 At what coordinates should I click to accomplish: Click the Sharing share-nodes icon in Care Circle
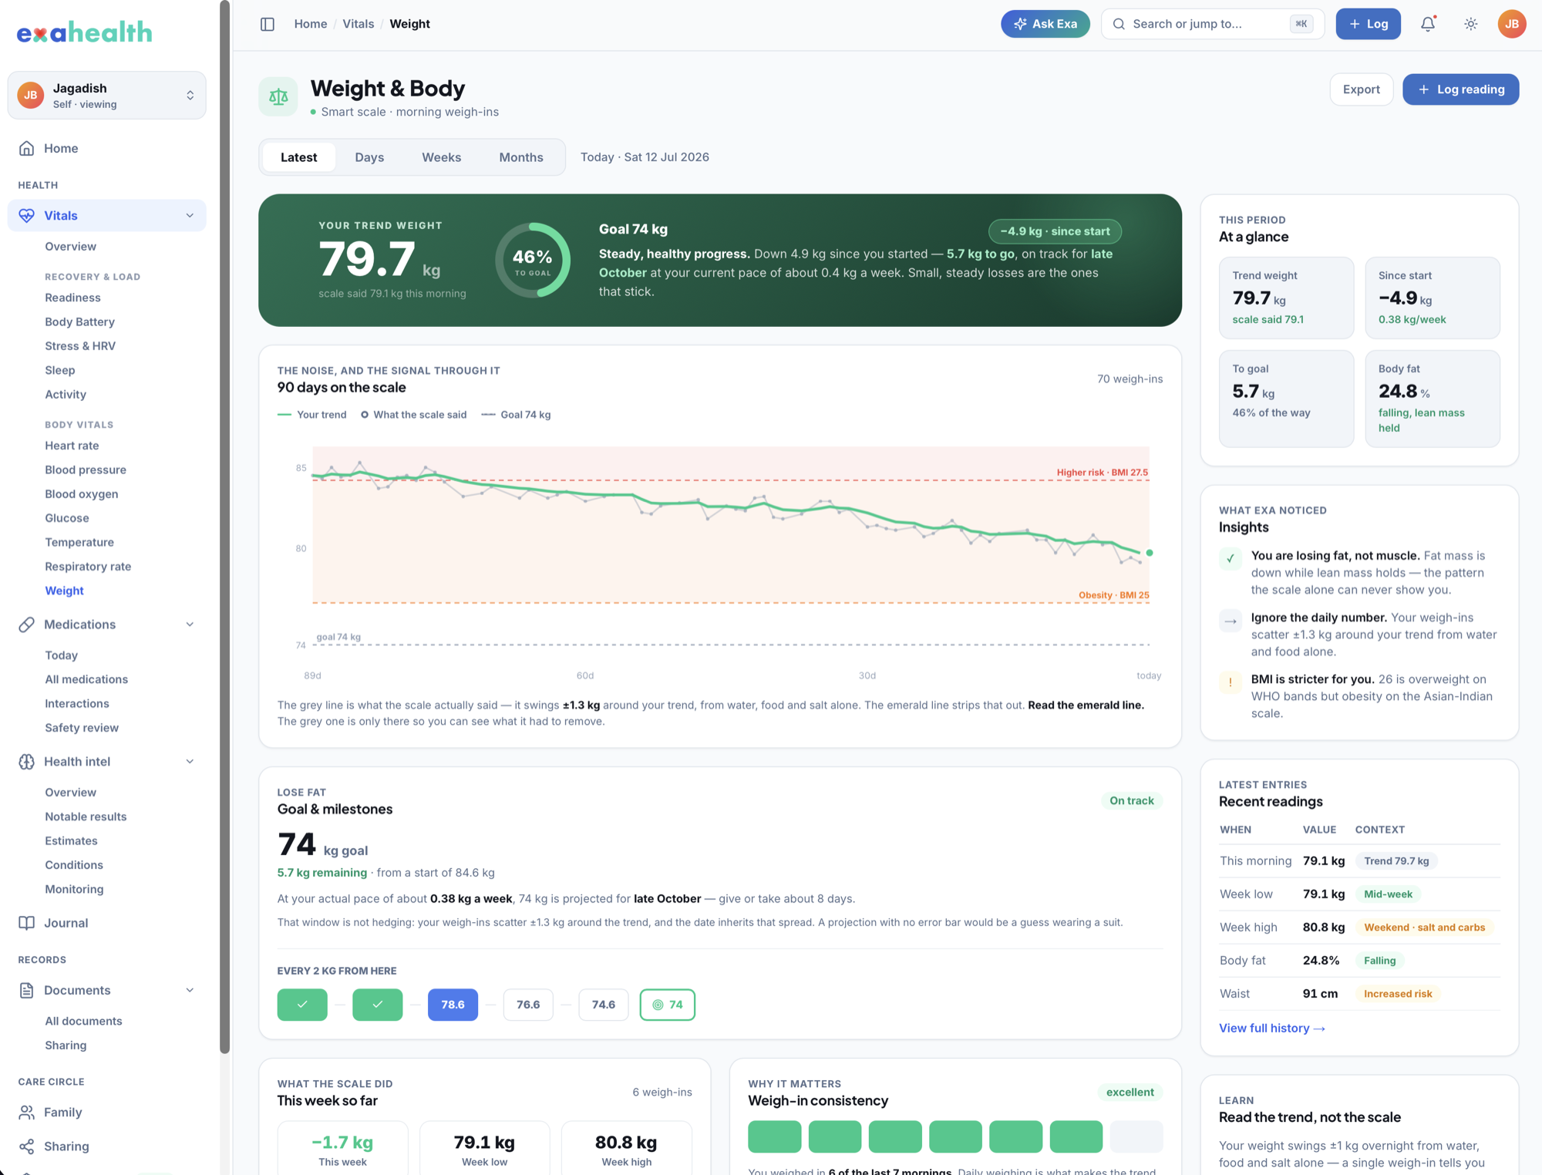point(27,1146)
